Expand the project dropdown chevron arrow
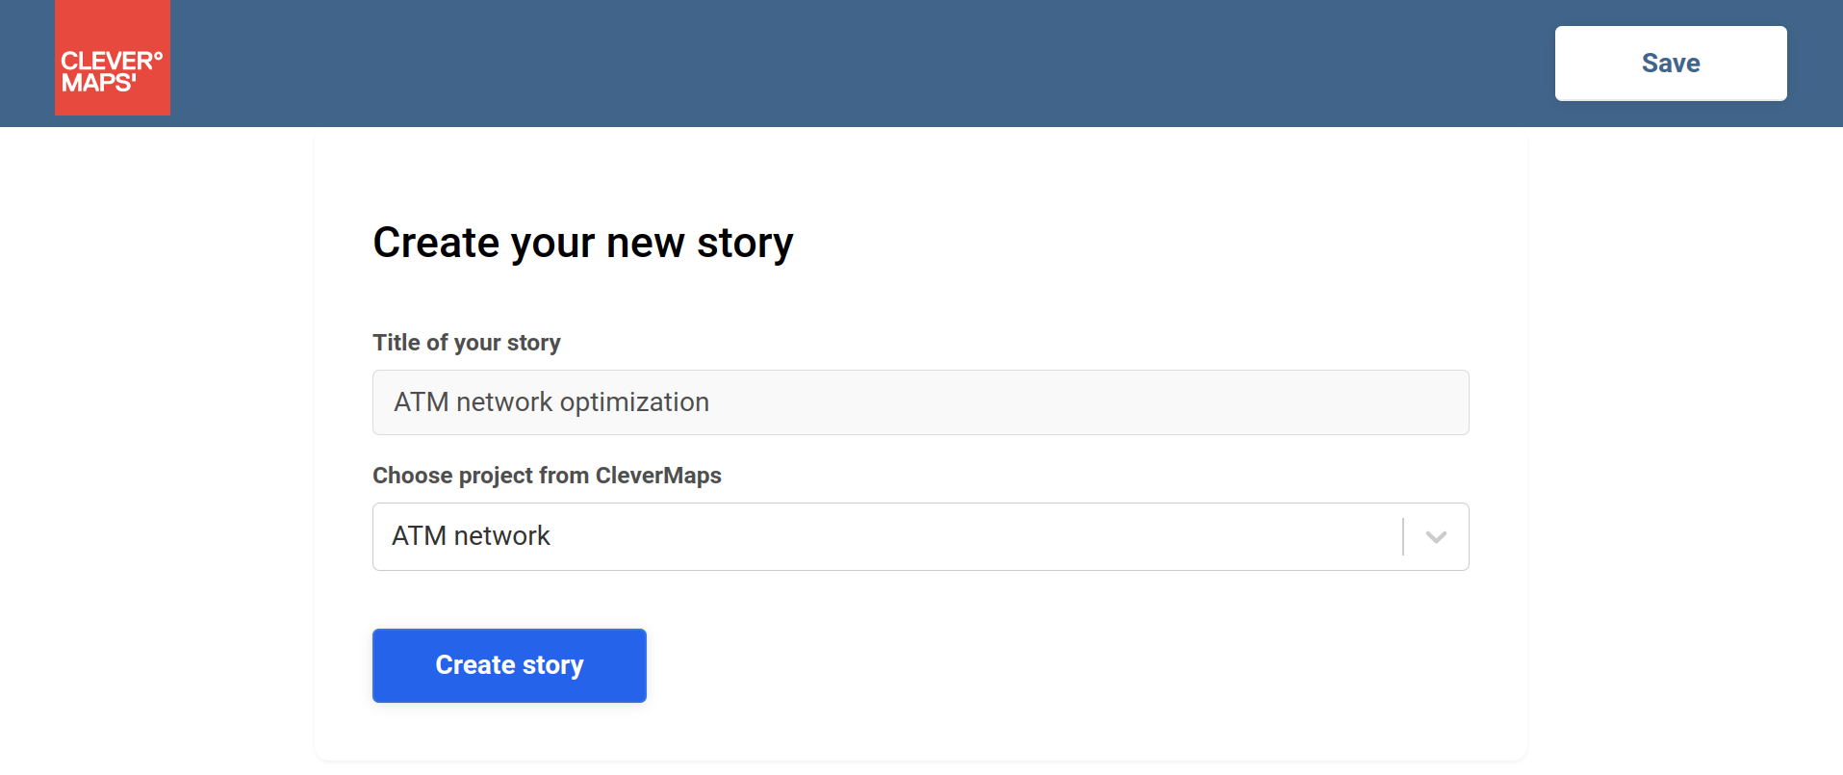 1436,537
